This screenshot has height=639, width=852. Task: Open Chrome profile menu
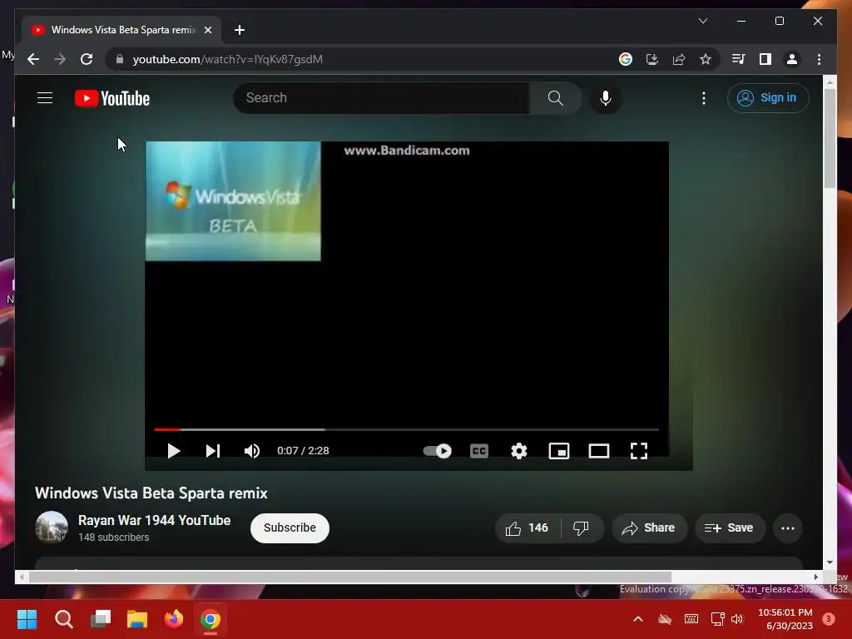(x=792, y=59)
